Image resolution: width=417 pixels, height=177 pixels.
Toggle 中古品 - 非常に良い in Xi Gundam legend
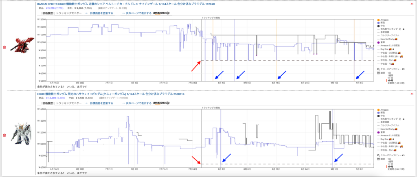(x=390, y=146)
